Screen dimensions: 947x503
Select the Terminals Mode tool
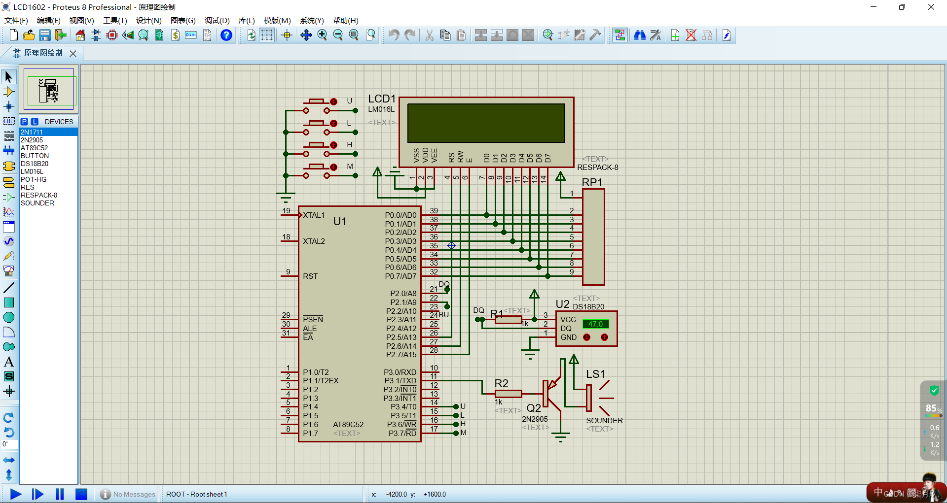pyautogui.click(x=9, y=182)
